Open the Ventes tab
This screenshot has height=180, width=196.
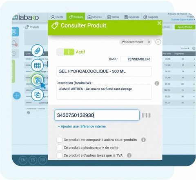(x=113, y=17)
